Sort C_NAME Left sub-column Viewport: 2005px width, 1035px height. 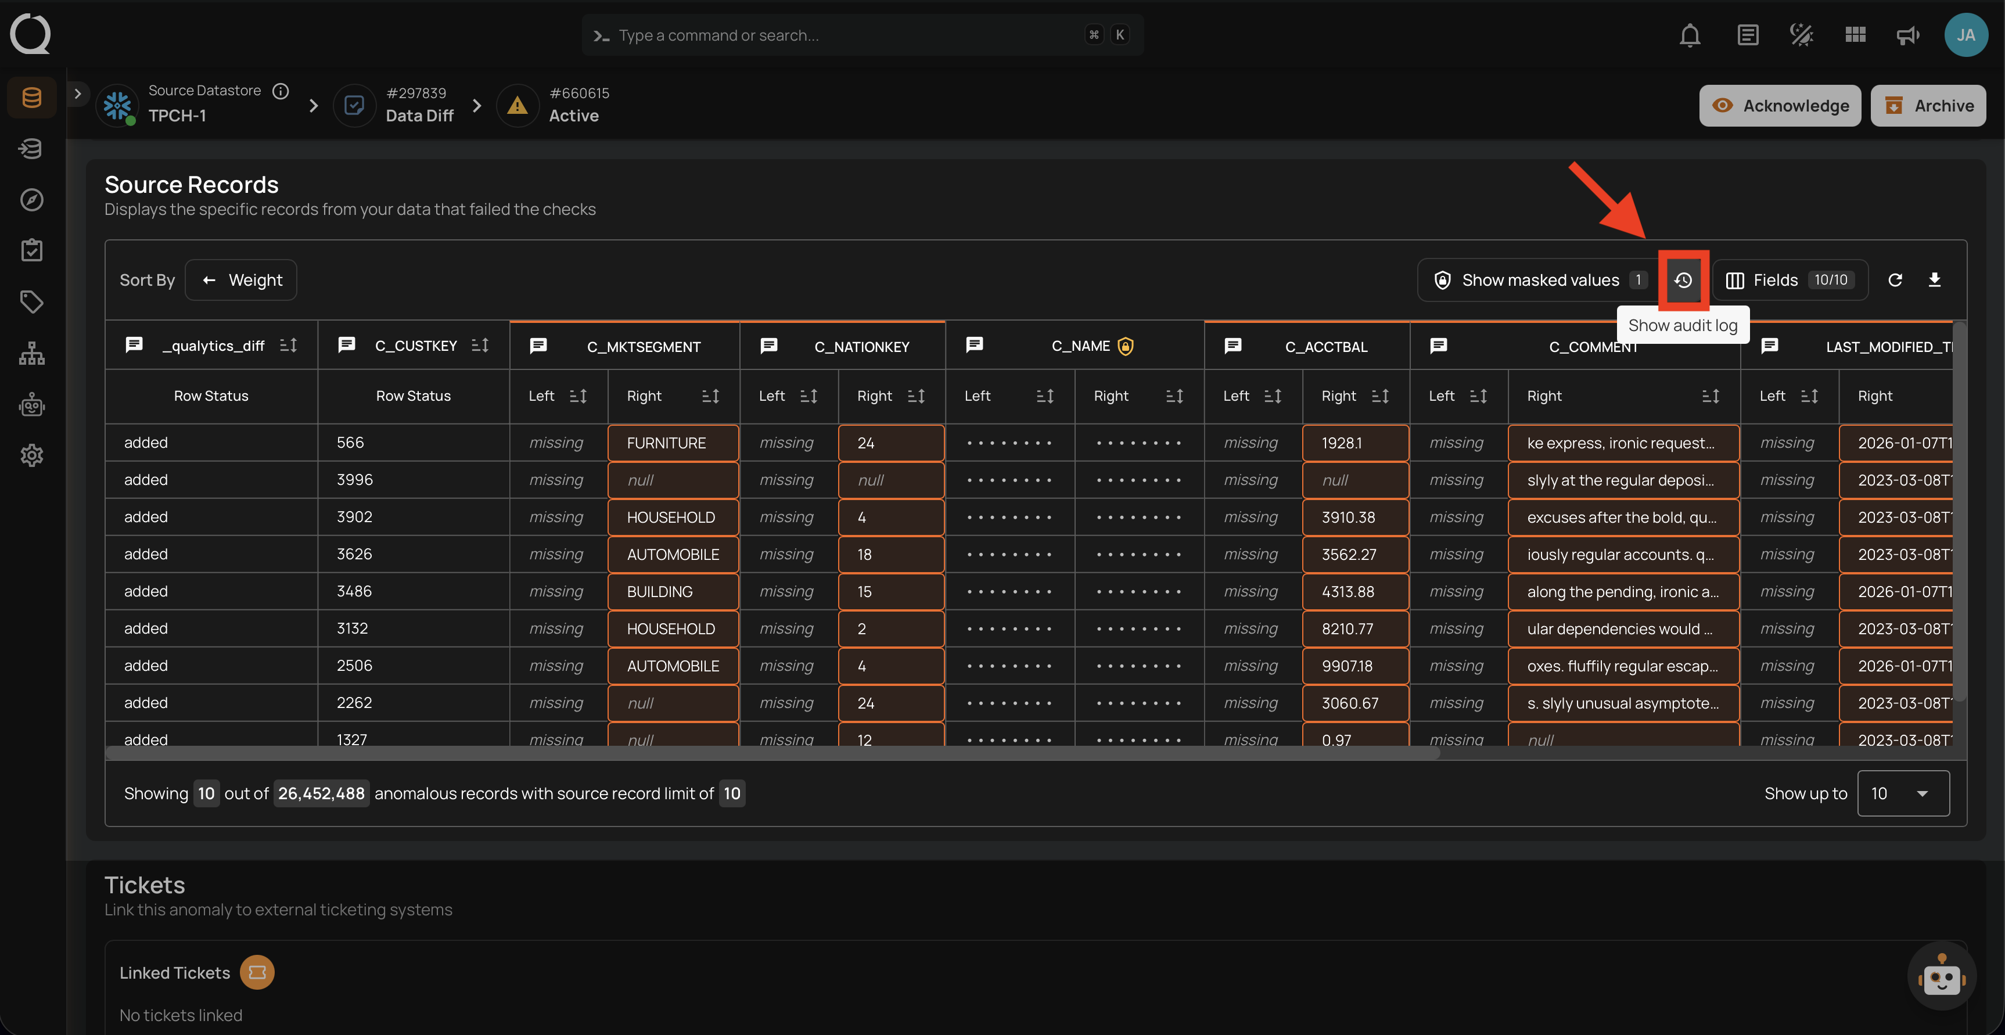click(x=1045, y=396)
